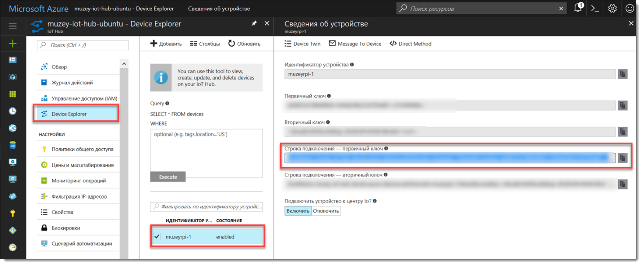Copy the primary key connection string

(622, 158)
